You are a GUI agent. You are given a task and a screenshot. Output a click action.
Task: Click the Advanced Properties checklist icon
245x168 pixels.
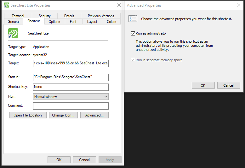click(x=133, y=19)
